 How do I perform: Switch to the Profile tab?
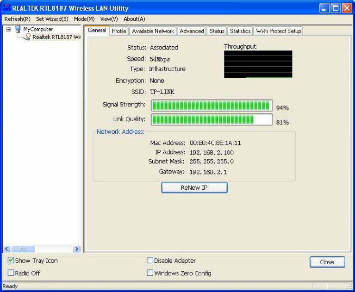(119, 31)
